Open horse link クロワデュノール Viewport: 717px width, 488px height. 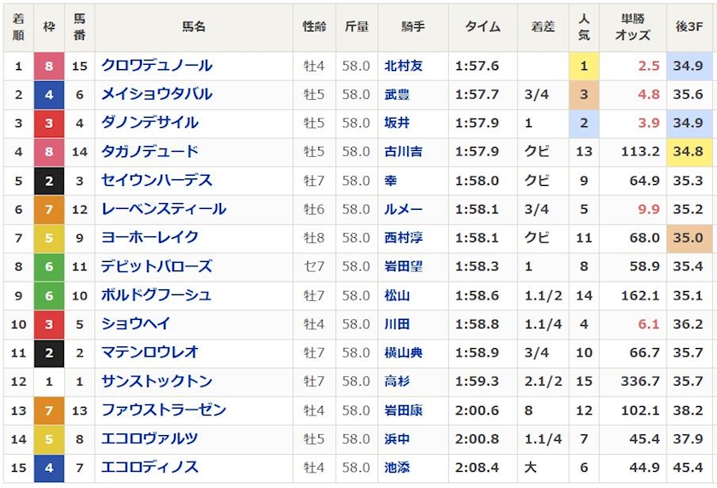point(157,66)
